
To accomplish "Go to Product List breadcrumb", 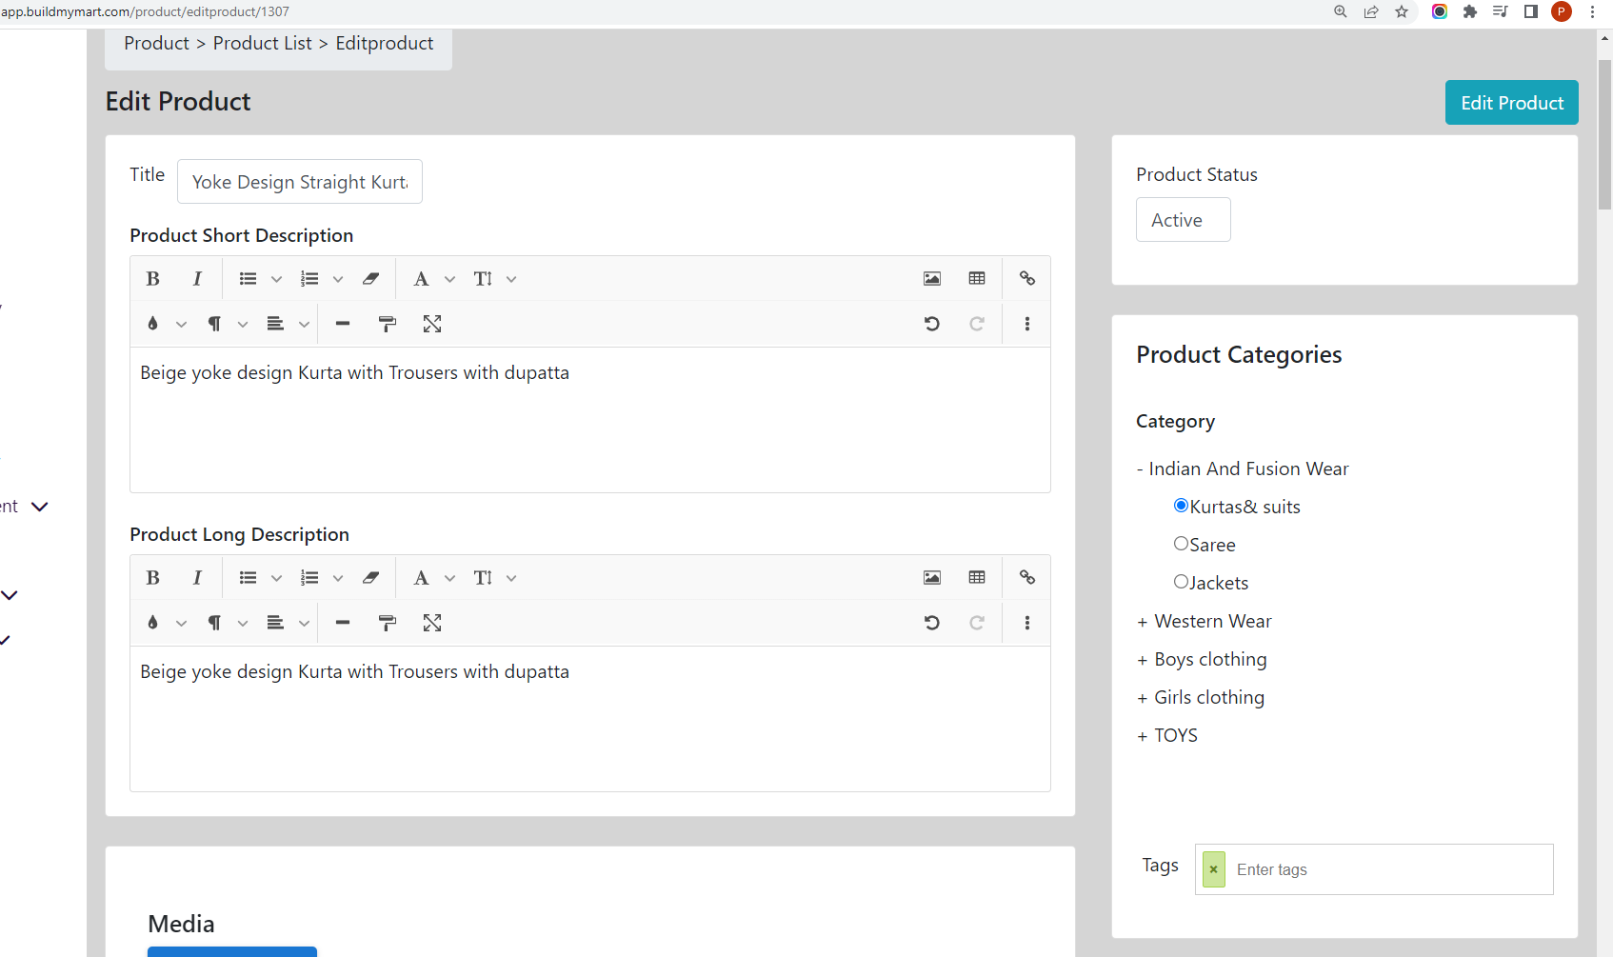I will pyautogui.click(x=262, y=43).
